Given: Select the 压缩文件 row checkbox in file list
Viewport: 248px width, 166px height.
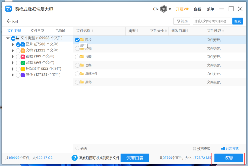Looking at the screenshot, I should point(77,74).
